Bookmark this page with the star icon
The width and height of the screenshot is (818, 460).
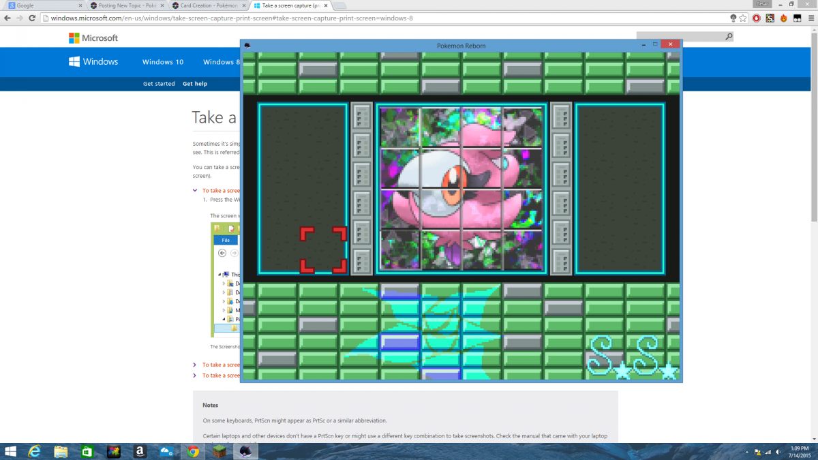pyautogui.click(x=743, y=18)
